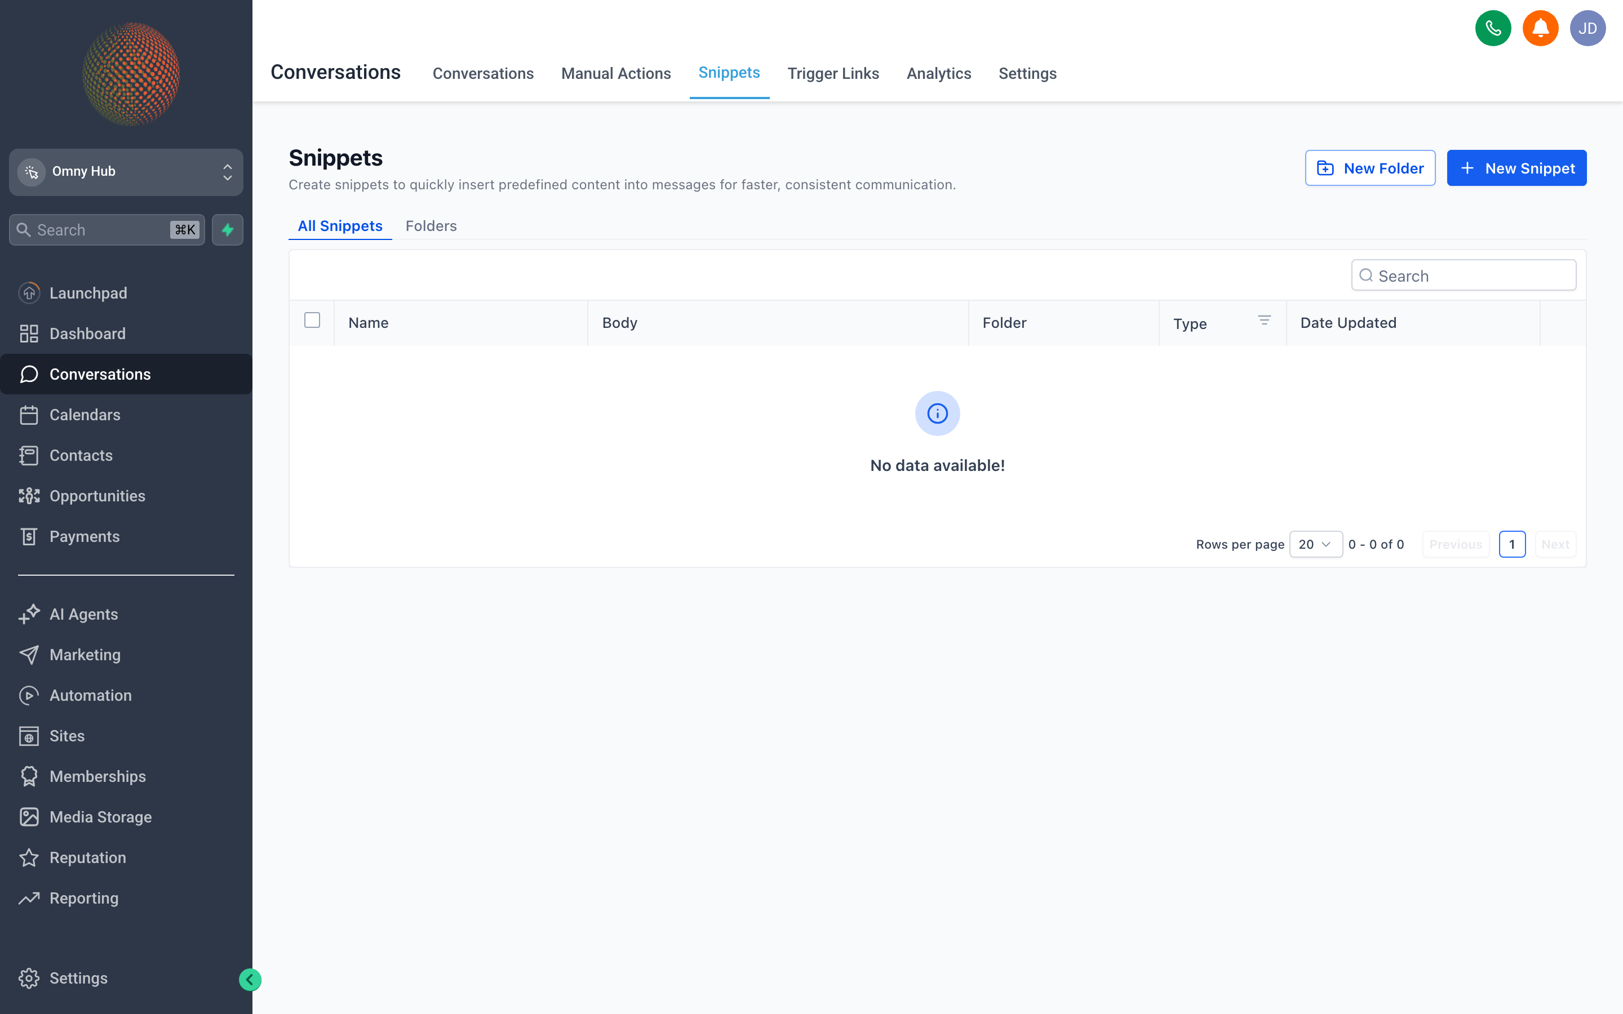This screenshot has width=1623, height=1014.
Task: Select the All Snippets subtab
Action: (340, 226)
